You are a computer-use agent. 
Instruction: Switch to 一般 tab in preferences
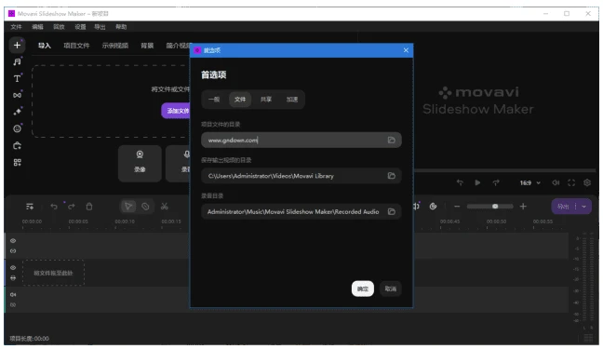click(214, 100)
